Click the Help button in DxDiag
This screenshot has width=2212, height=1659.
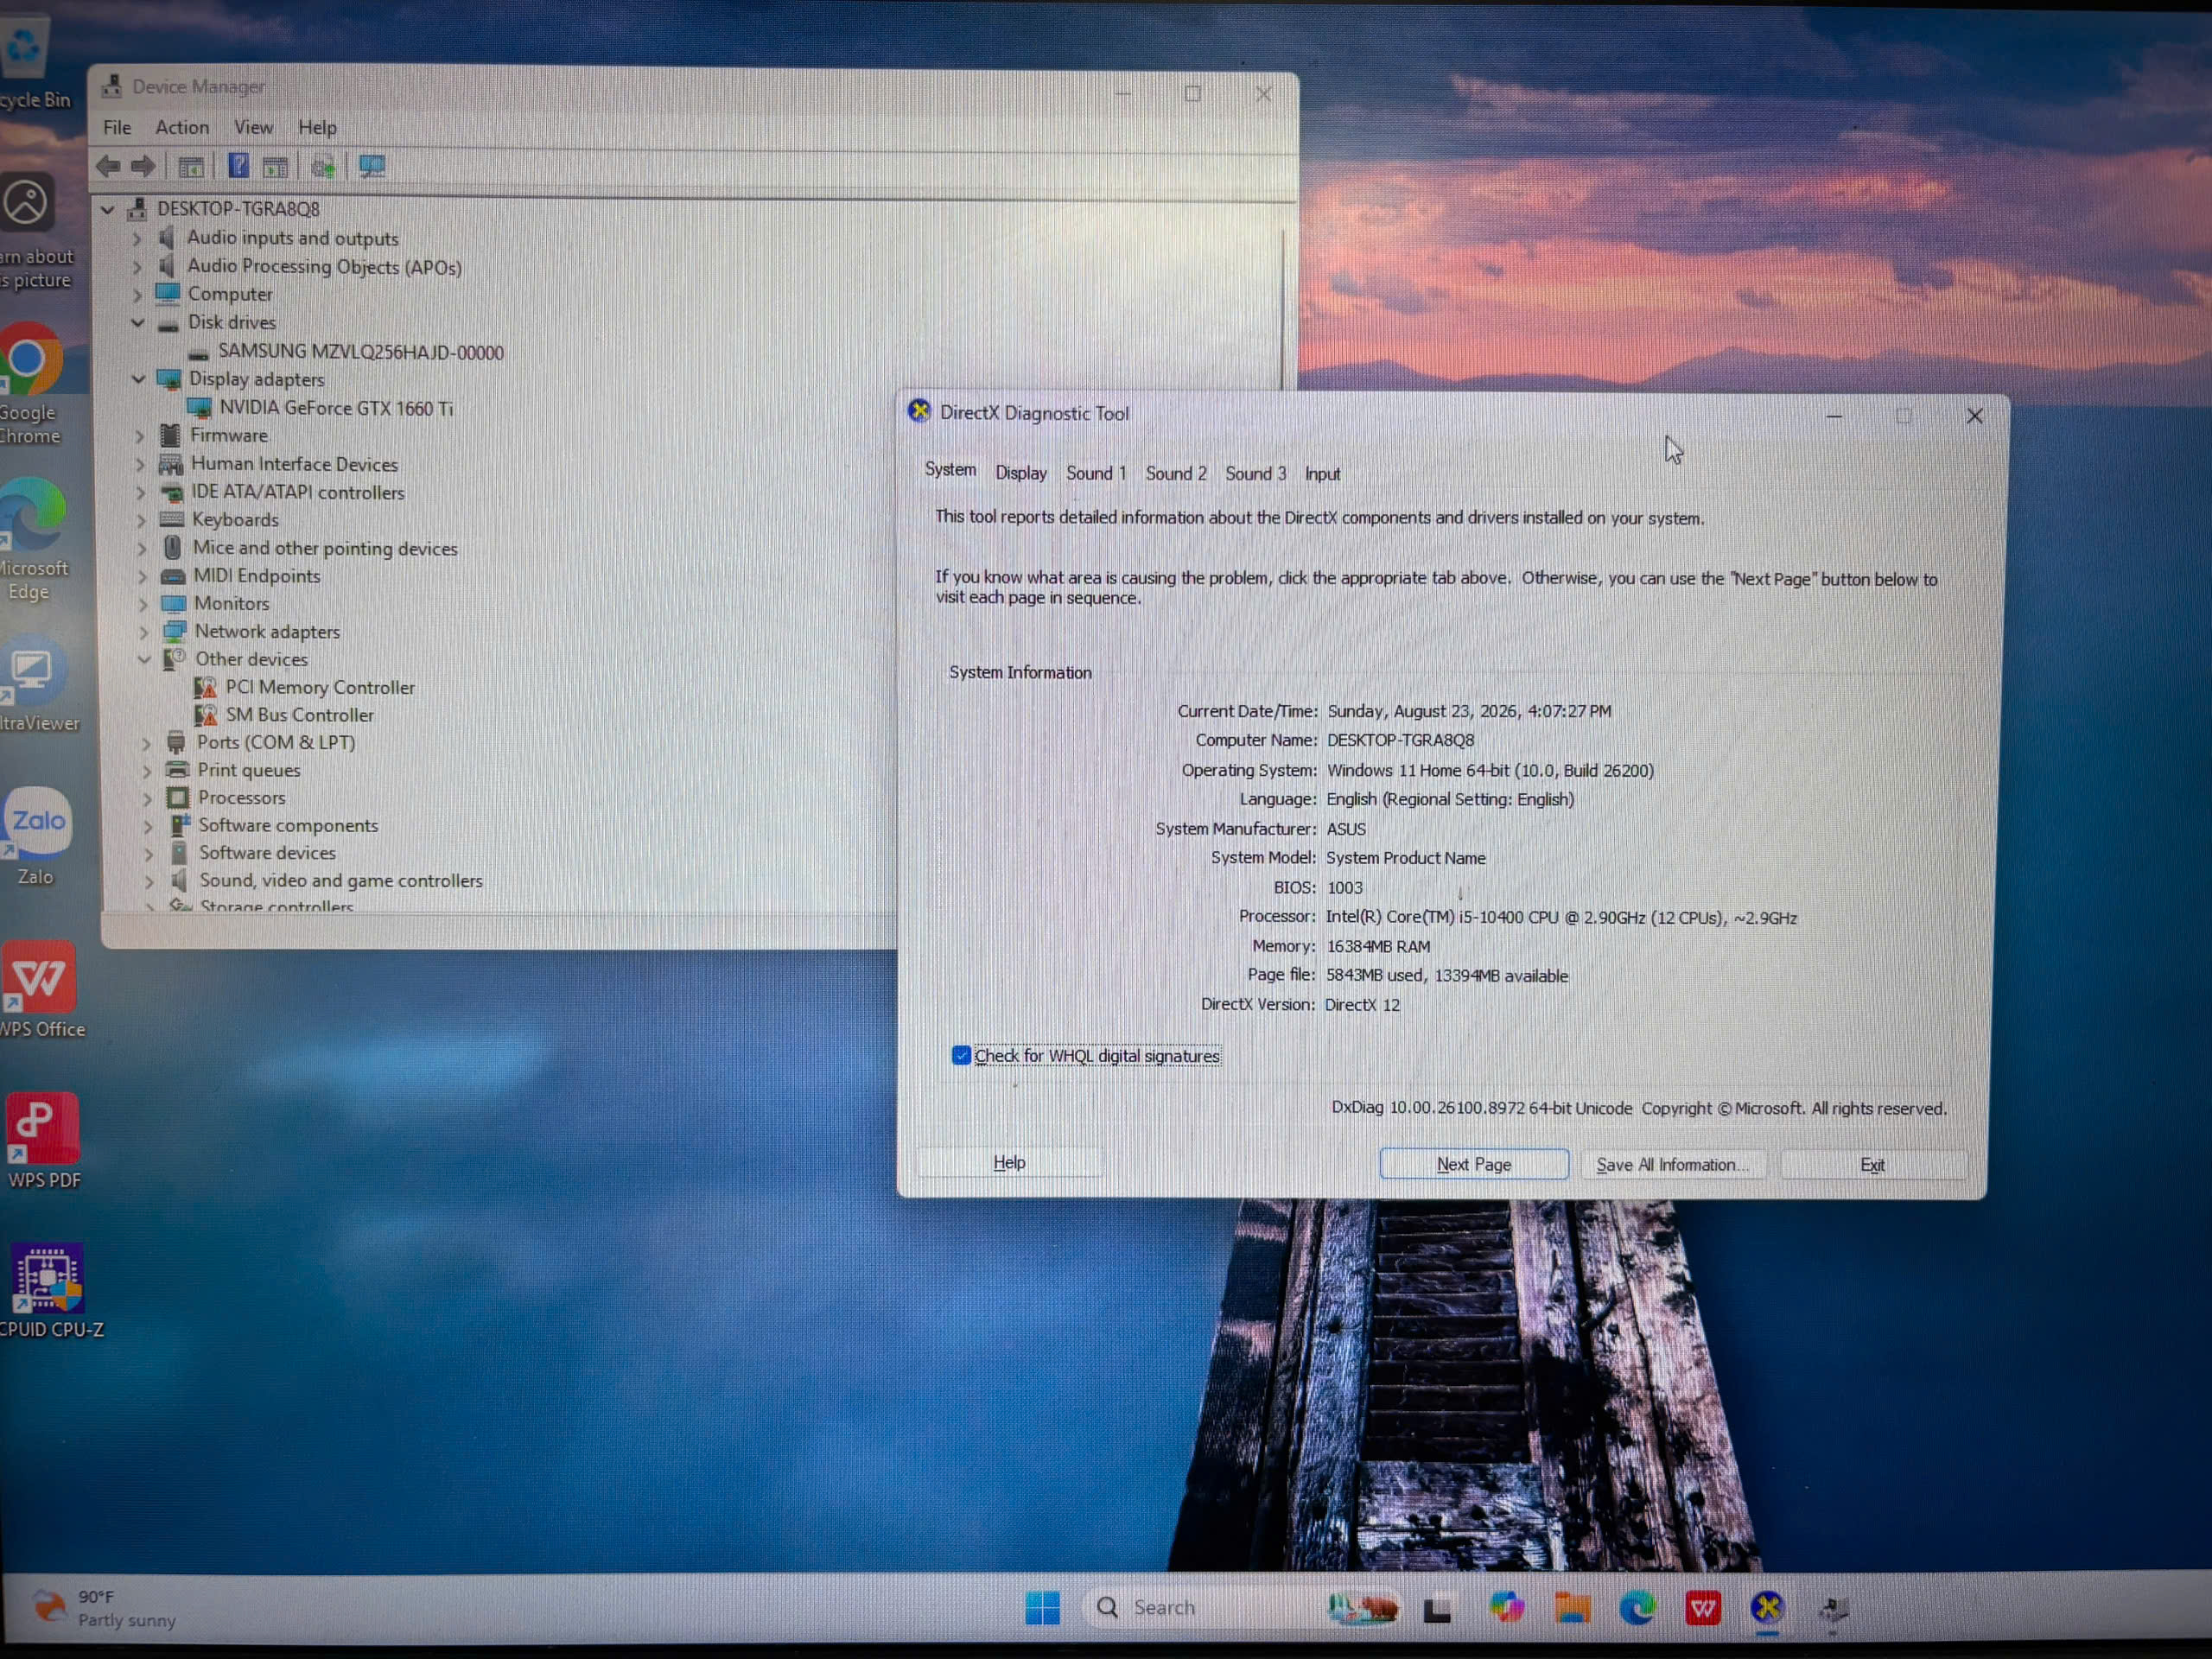pyautogui.click(x=1008, y=1162)
